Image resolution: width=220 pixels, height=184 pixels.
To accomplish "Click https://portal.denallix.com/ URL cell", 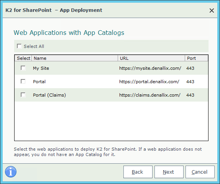I will click(149, 82).
